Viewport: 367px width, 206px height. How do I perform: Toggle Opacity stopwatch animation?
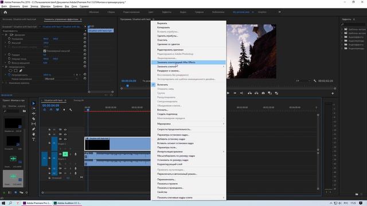click(9, 75)
